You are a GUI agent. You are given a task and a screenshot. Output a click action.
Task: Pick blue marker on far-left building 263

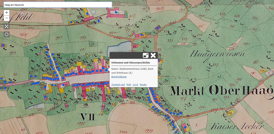(x=3, y=45)
